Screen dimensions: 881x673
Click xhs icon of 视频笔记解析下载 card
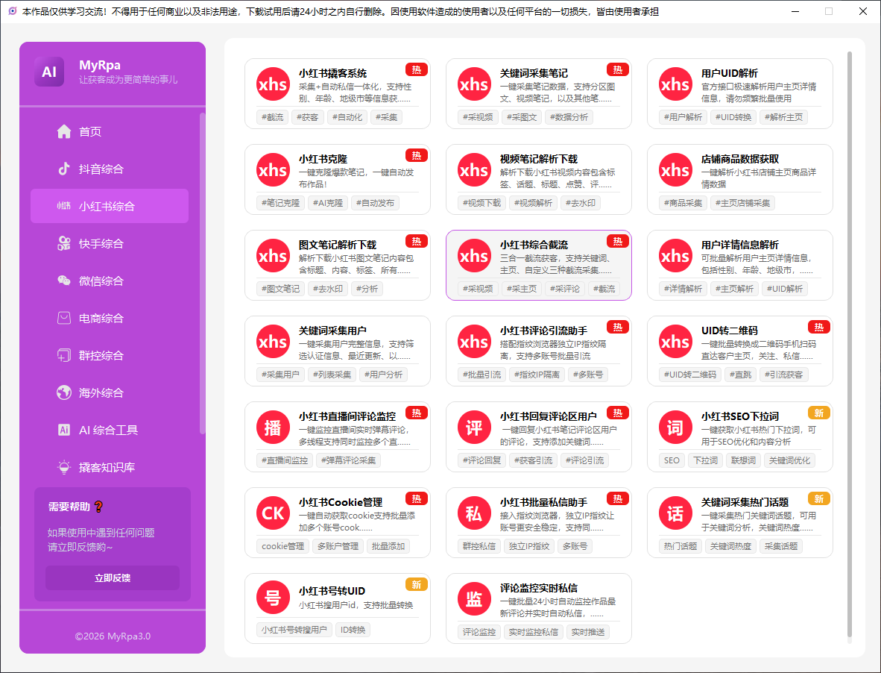[474, 170]
